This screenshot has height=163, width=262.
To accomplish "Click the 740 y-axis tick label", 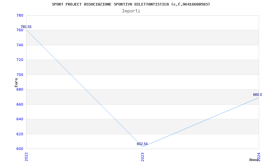I will pyautogui.click(x=20, y=45).
